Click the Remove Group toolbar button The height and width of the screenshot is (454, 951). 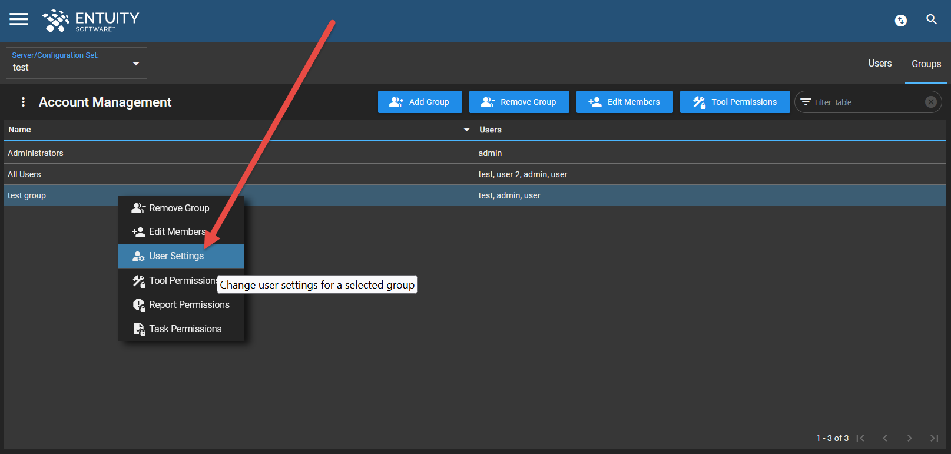(519, 102)
